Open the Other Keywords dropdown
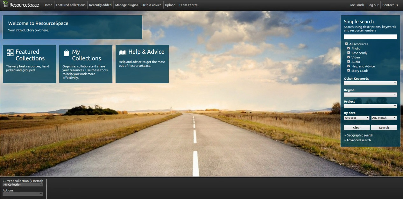The height and width of the screenshot is (199, 403). (x=370, y=83)
